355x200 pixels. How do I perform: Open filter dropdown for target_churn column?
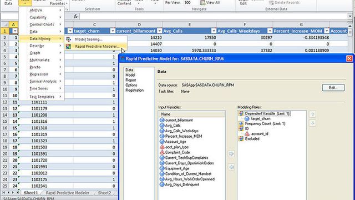[x=113, y=31]
